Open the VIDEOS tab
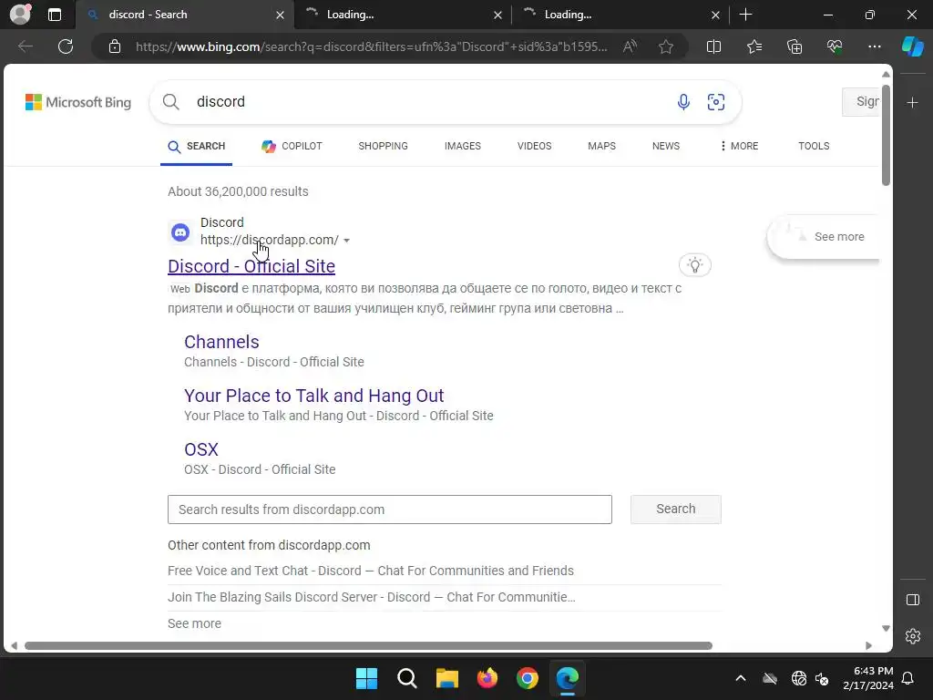This screenshot has height=700, width=933. (x=534, y=146)
